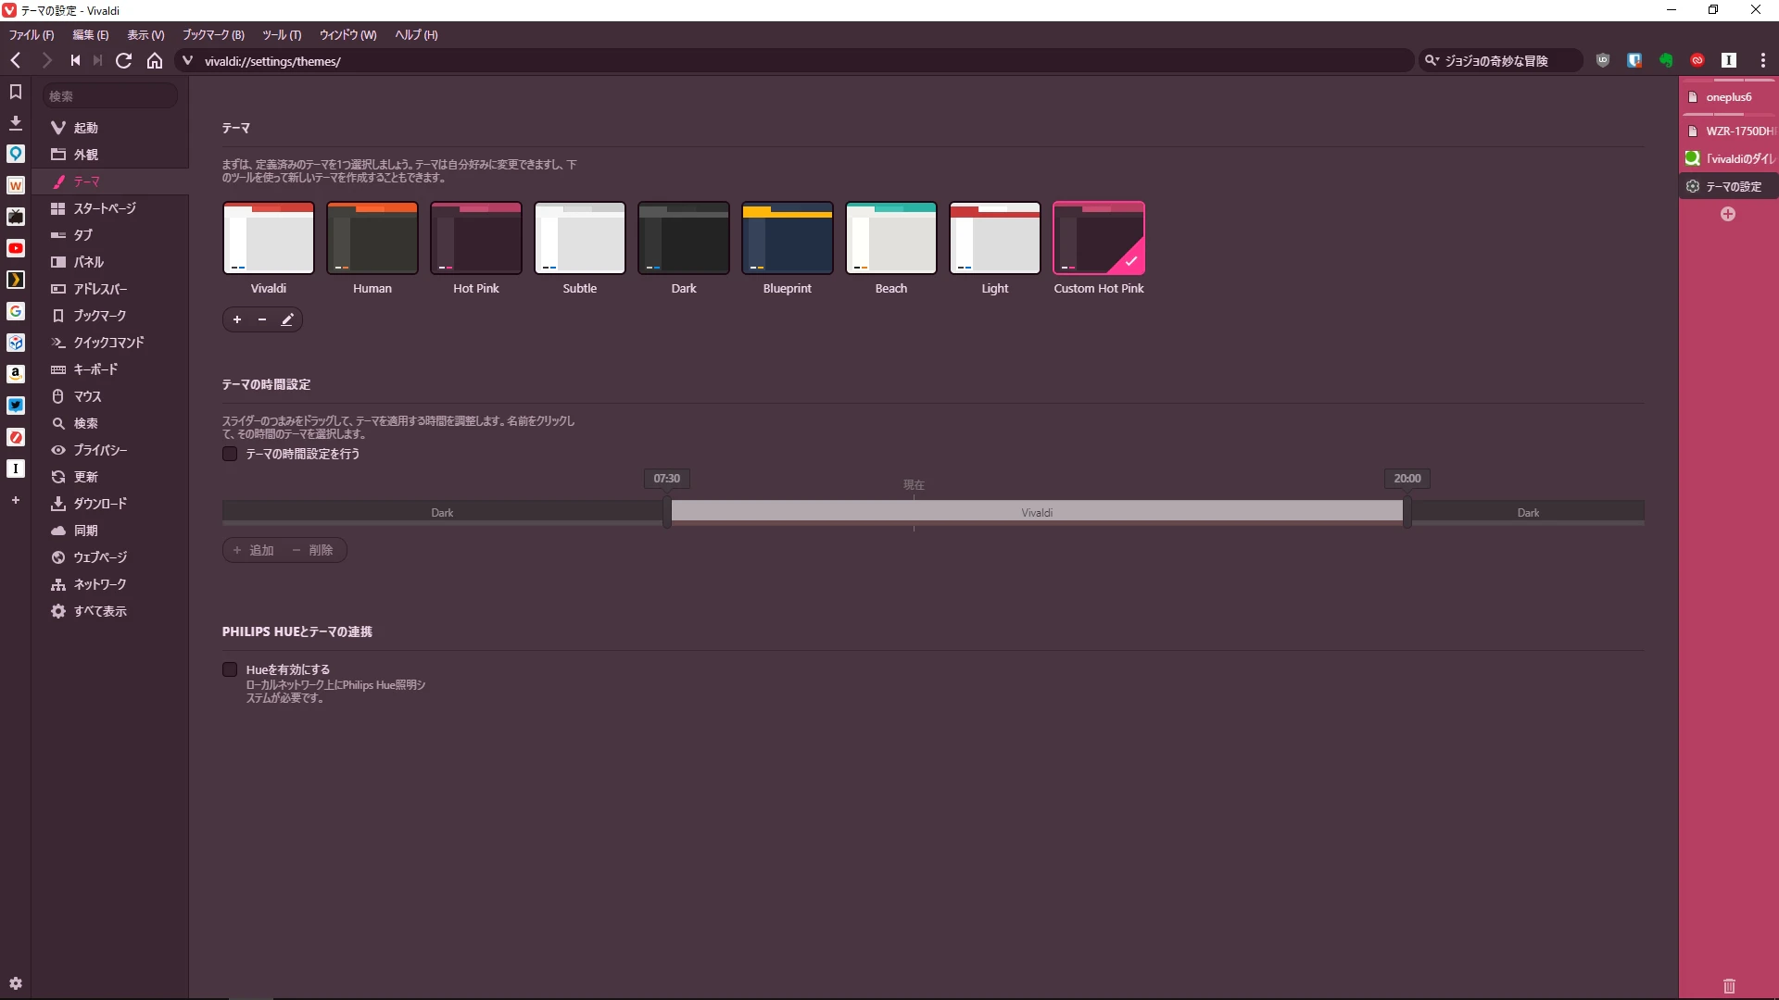
Task: Select the Beach theme thumbnail
Action: tap(891, 238)
